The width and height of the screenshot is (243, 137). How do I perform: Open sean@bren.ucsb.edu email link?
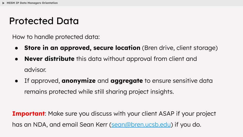point(141,125)
